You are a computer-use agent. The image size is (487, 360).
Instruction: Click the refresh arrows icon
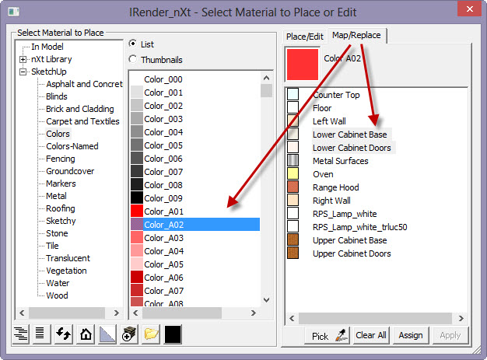click(64, 334)
